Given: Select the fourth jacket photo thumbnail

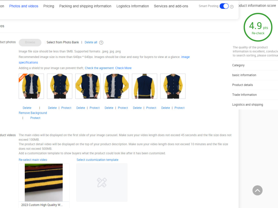Looking at the screenshot, I should click(x=116, y=86).
